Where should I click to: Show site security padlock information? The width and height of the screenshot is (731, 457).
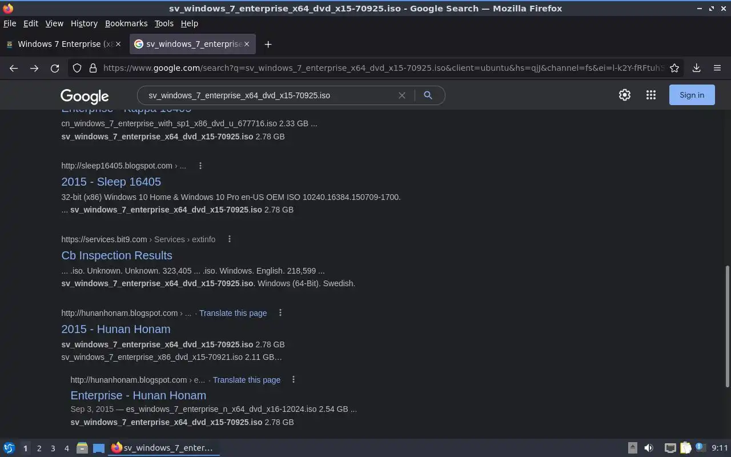pyautogui.click(x=93, y=68)
